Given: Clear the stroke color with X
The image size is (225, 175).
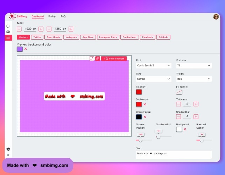Looking at the screenshot, I should pyautogui.click(x=145, y=104).
